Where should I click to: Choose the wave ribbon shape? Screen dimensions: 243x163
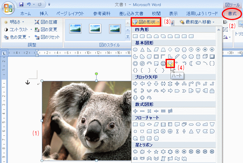[177, 159]
